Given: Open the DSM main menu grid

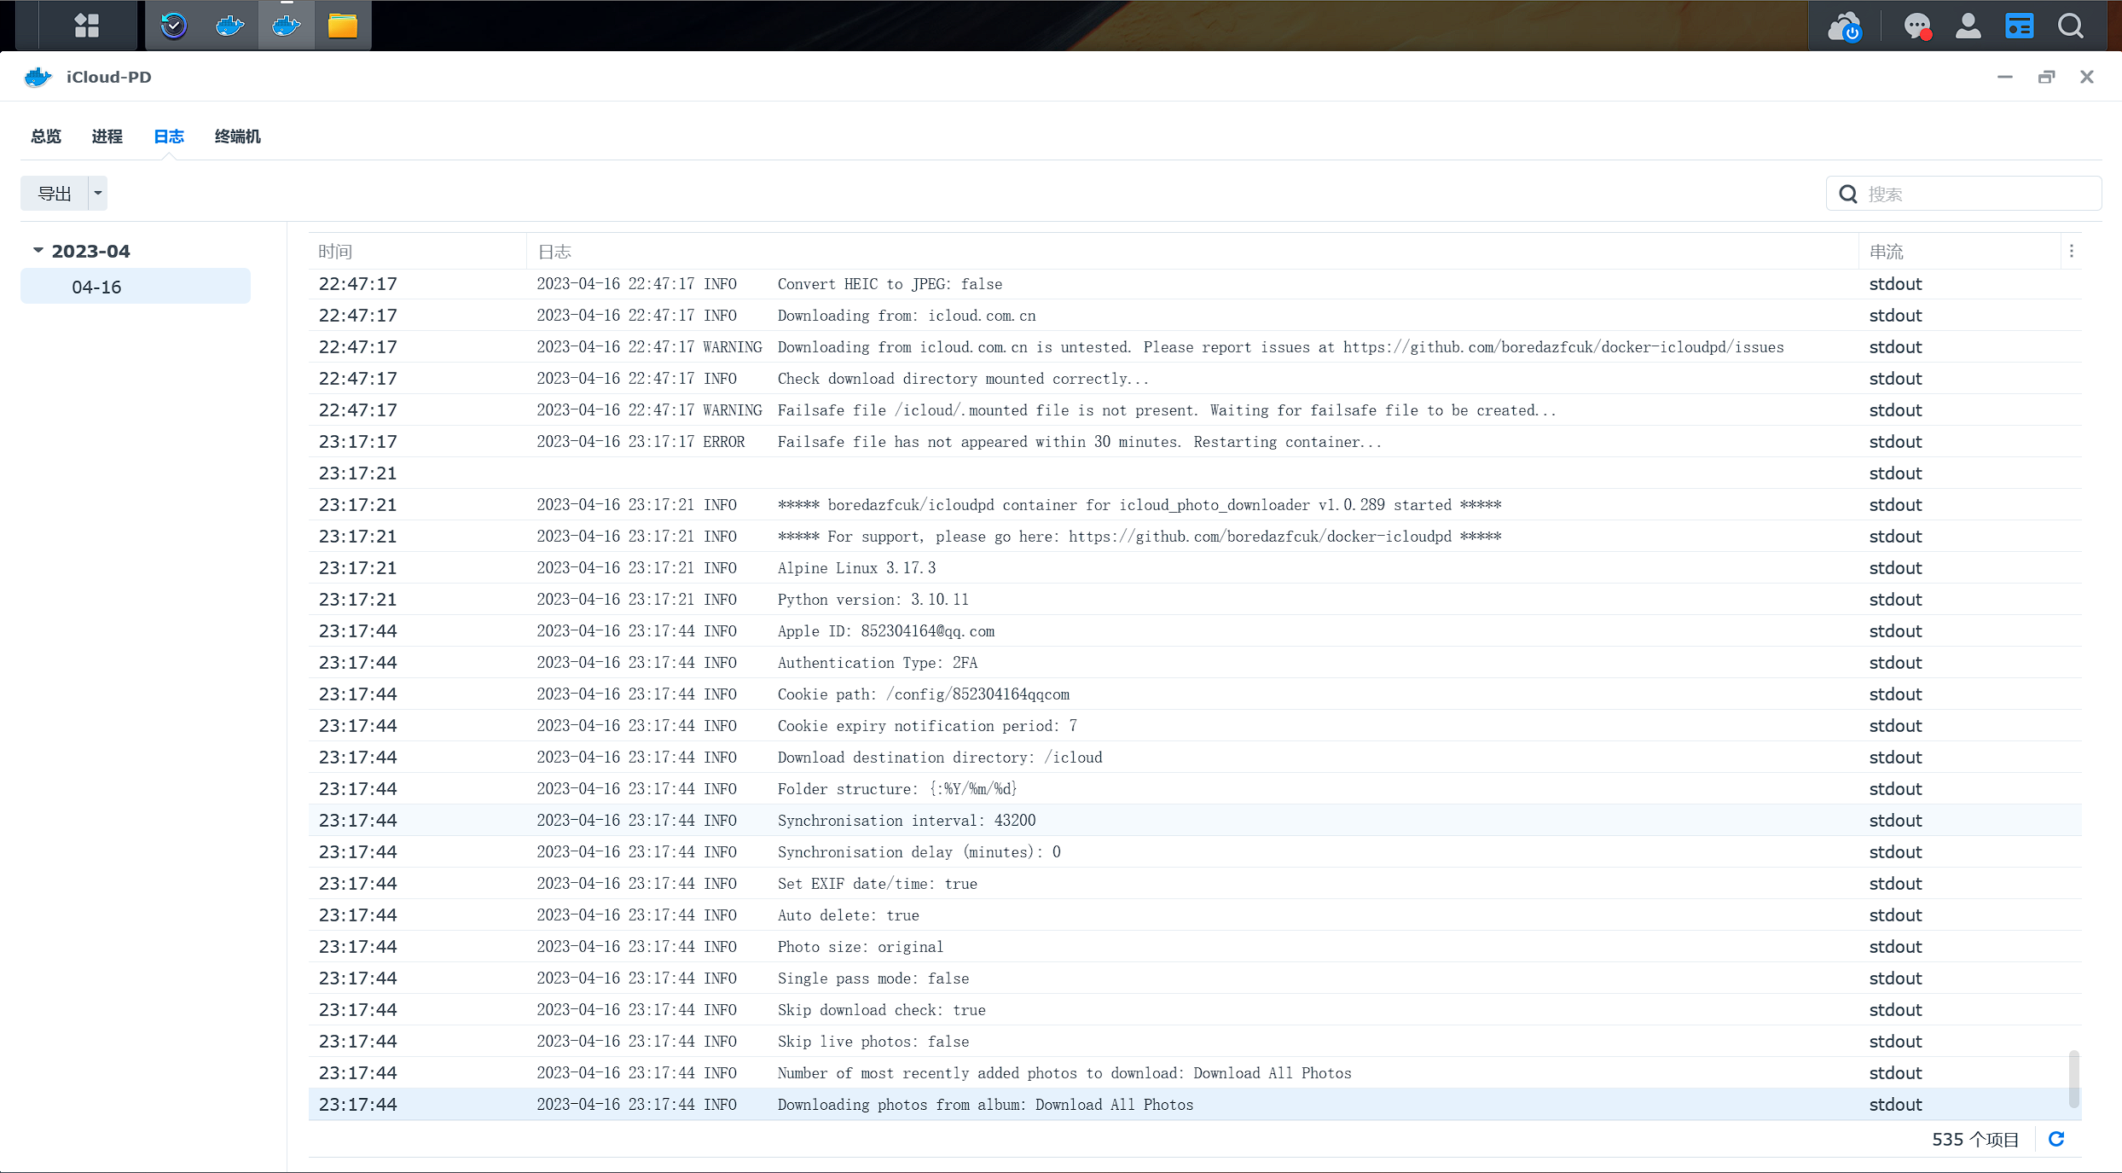Looking at the screenshot, I should click(86, 26).
